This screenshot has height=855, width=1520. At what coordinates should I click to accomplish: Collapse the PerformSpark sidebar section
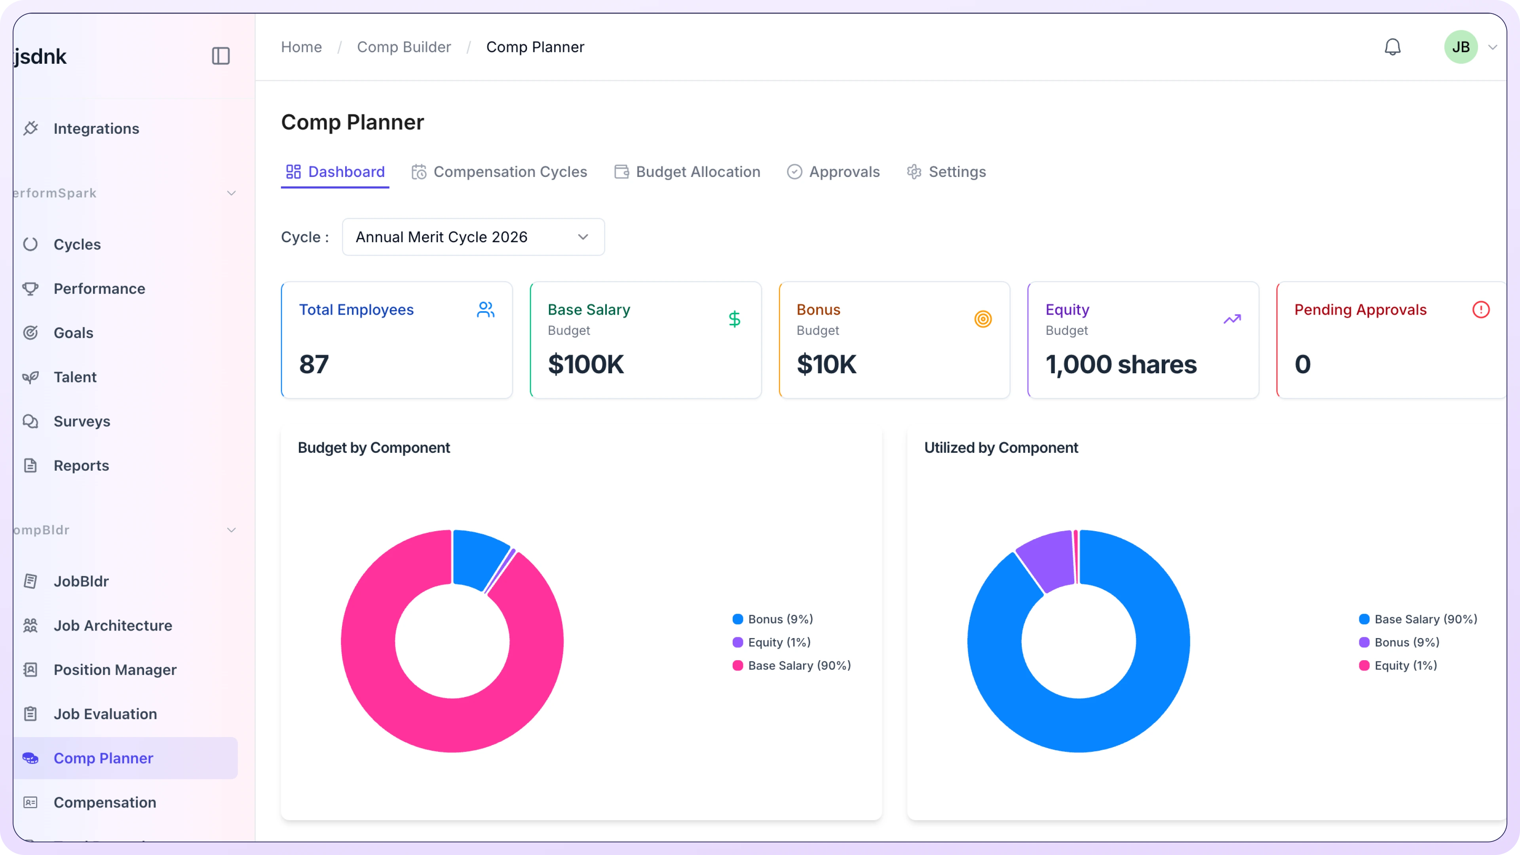pyautogui.click(x=231, y=194)
